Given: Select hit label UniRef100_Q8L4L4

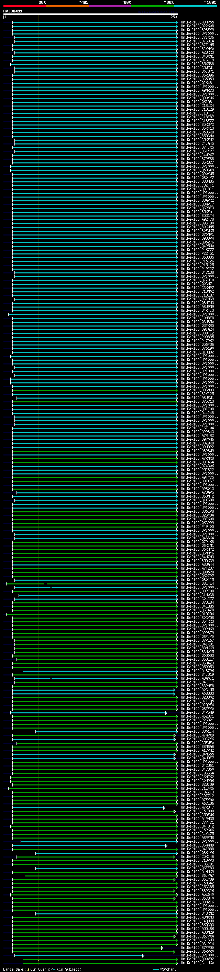Looking at the screenshot, I should [x=197, y=583].
